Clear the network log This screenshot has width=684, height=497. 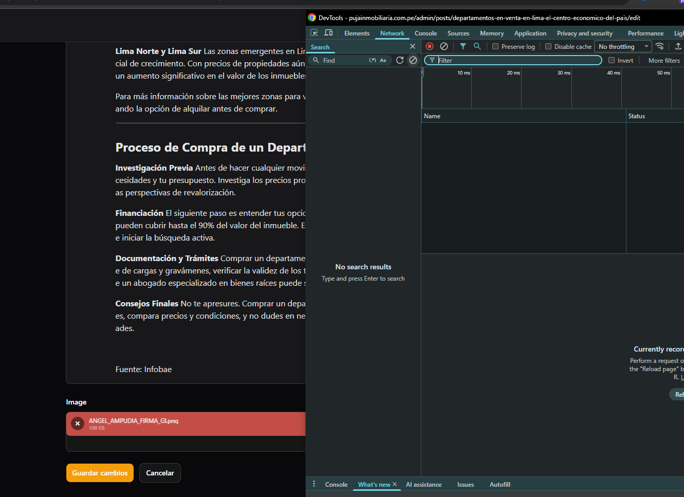click(x=444, y=46)
